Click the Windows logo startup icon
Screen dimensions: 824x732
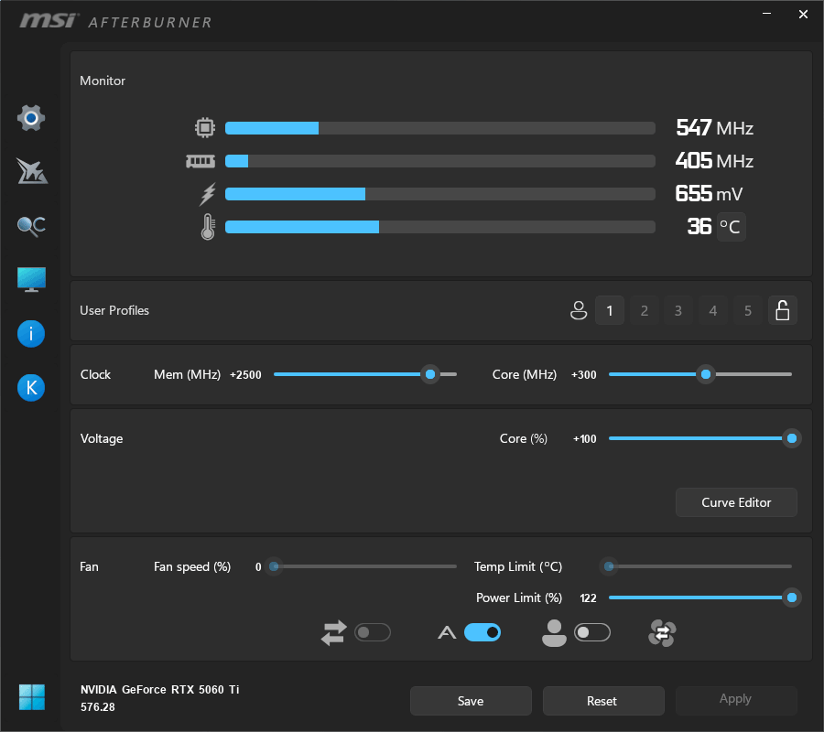[31, 697]
